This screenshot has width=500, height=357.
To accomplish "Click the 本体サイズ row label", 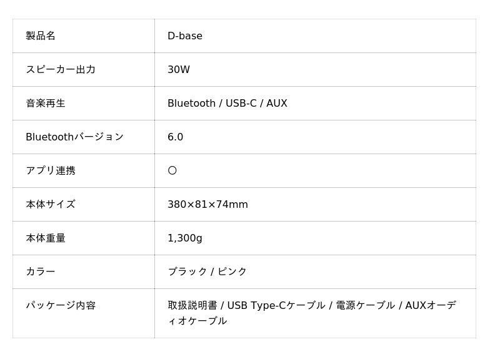I will coord(51,205).
